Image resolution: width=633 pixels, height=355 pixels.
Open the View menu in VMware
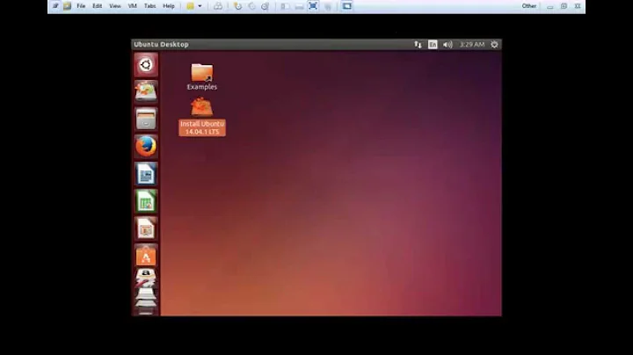pos(115,6)
